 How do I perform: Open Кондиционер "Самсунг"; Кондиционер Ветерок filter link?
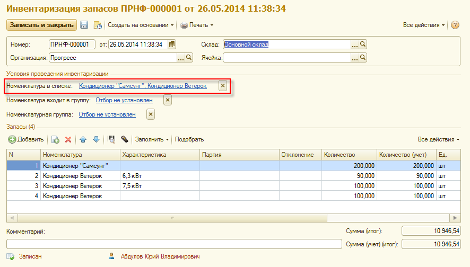pos(143,85)
